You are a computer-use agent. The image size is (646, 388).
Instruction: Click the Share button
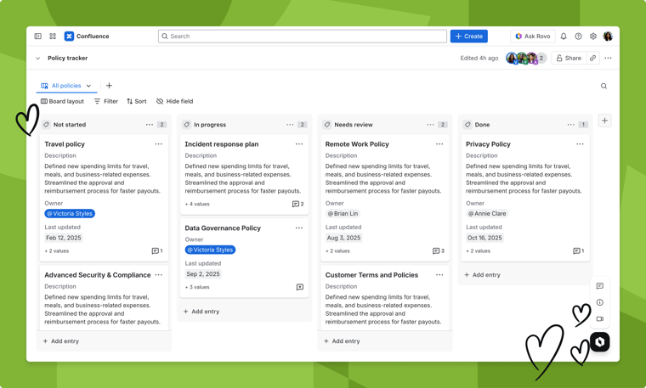[569, 58]
